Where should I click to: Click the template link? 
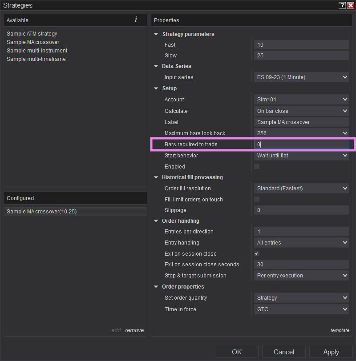(340, 330)
